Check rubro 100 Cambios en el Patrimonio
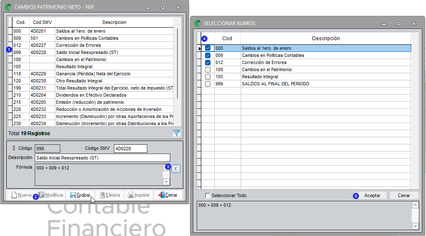This screenshot has width=426, height=236. (208, 69)
